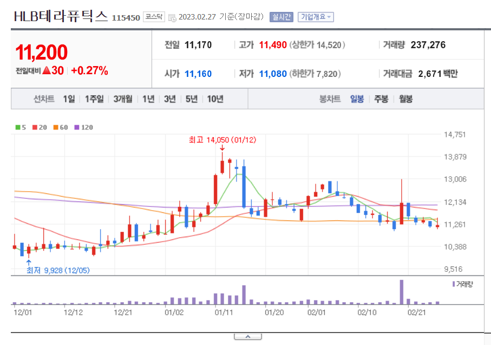The image size is (491, 345).
Task: Click the 선차트 label
Action: [x=44, y=99]
